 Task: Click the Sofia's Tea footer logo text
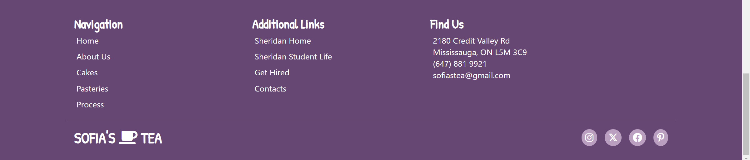coord(118,138)
